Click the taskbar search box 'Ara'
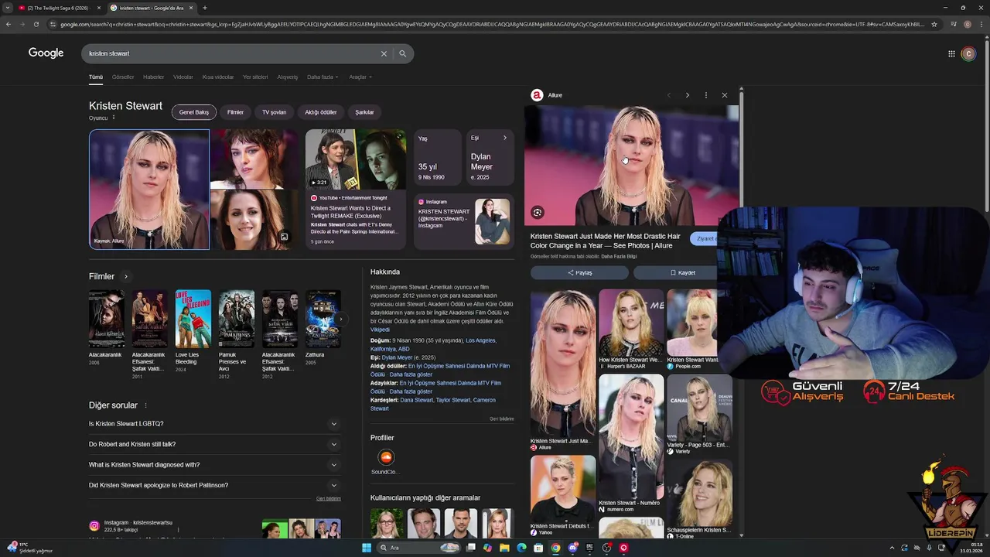 (418, 548)
